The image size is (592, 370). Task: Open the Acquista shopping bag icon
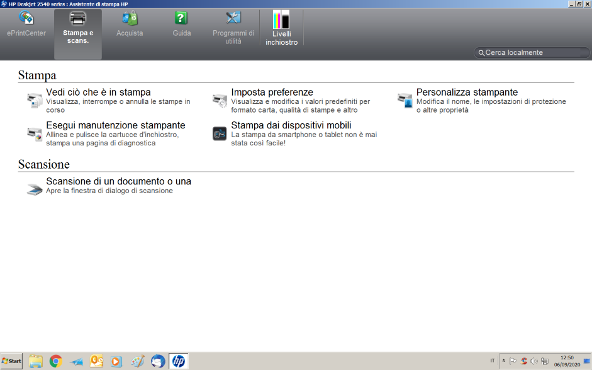pos(130,19)
